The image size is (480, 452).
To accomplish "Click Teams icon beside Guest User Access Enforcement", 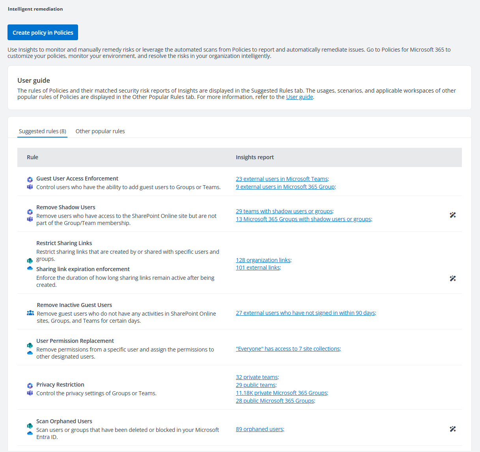I will [x=30, y=187].
